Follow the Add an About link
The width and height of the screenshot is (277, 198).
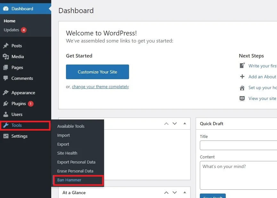[263, 77]
